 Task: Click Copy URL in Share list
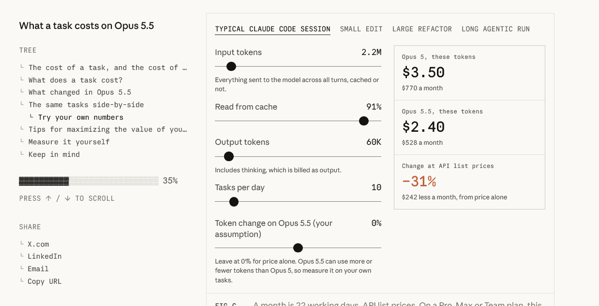45,281
